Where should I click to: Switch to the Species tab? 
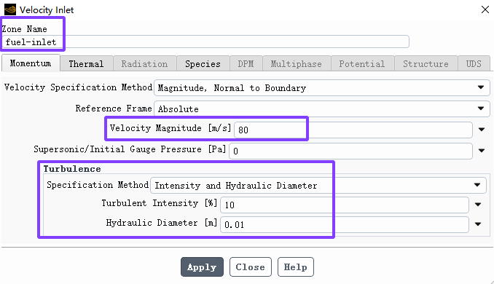(203, 63)
